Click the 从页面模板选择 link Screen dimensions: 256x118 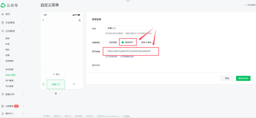[127, 57]
